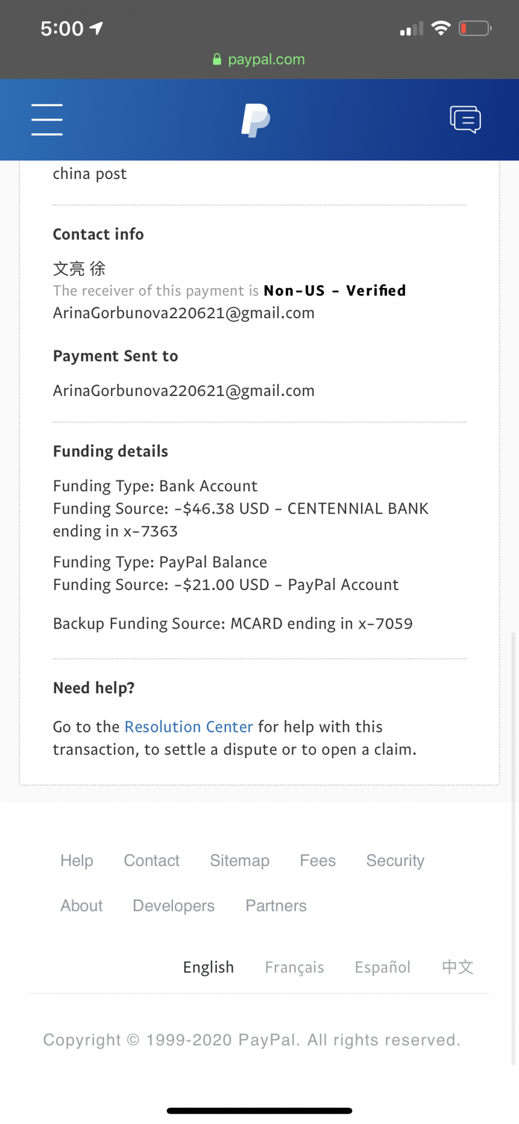Open the Security footer link

(395, 860)
